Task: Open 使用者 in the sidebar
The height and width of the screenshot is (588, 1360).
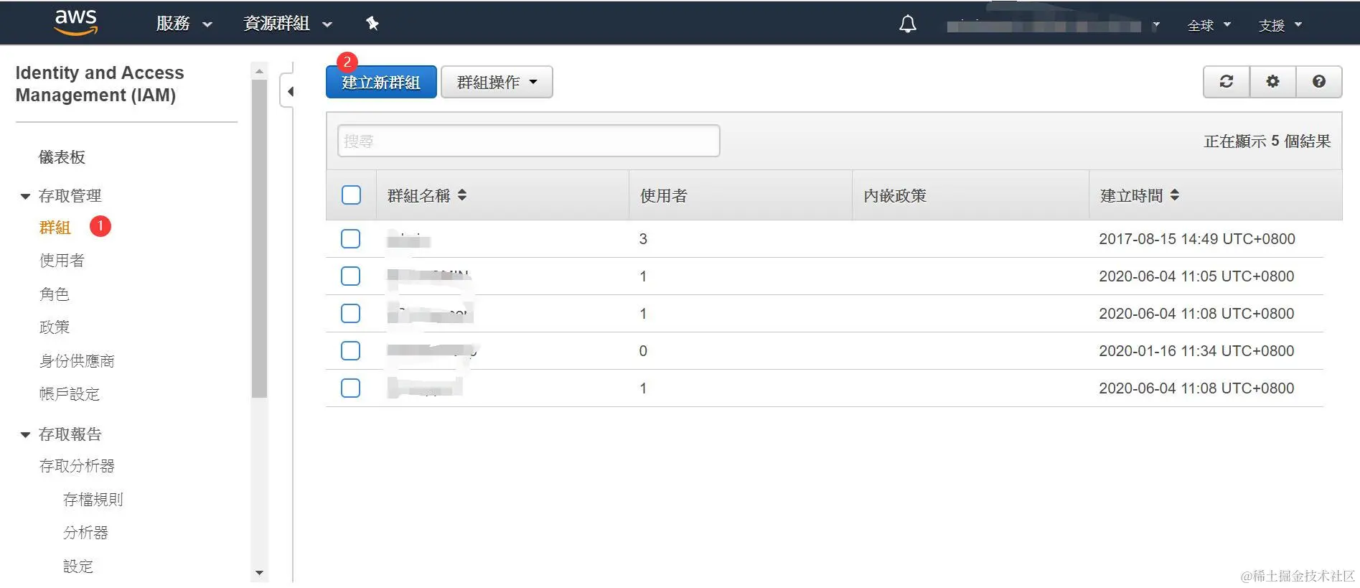Action: [x=62, y=261]
